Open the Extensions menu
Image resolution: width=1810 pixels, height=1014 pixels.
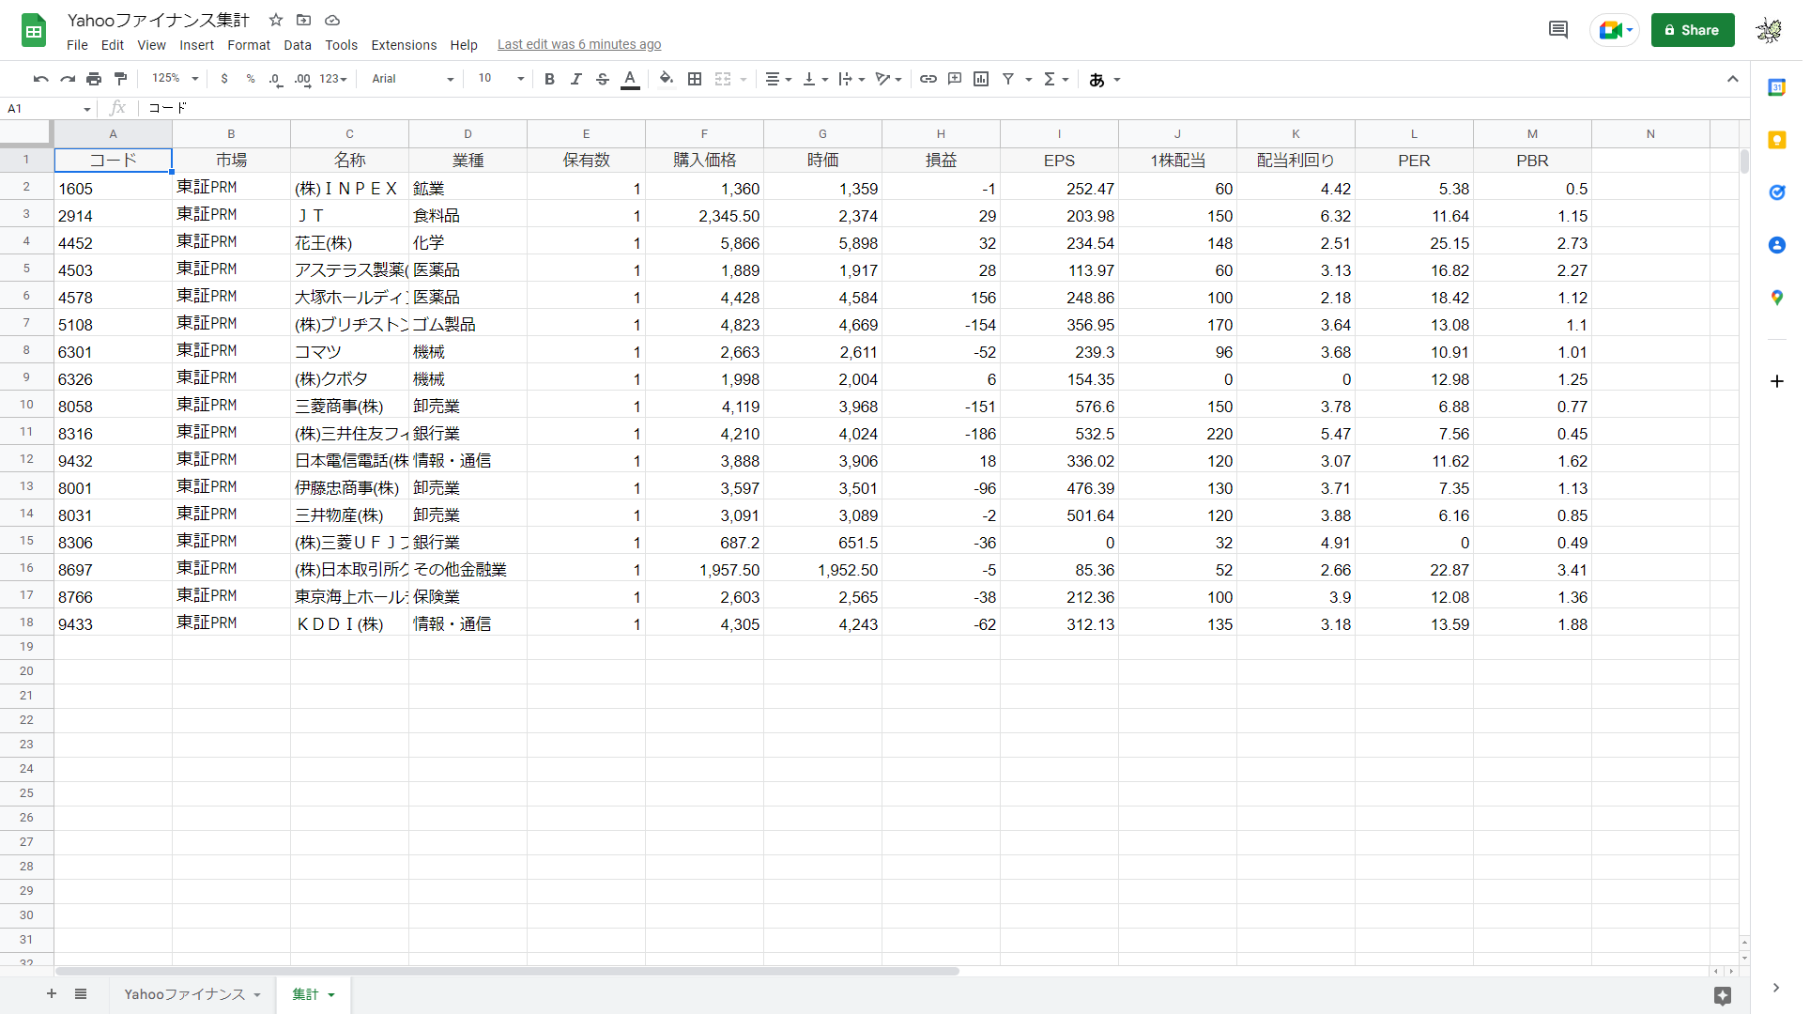coord(404,45)
